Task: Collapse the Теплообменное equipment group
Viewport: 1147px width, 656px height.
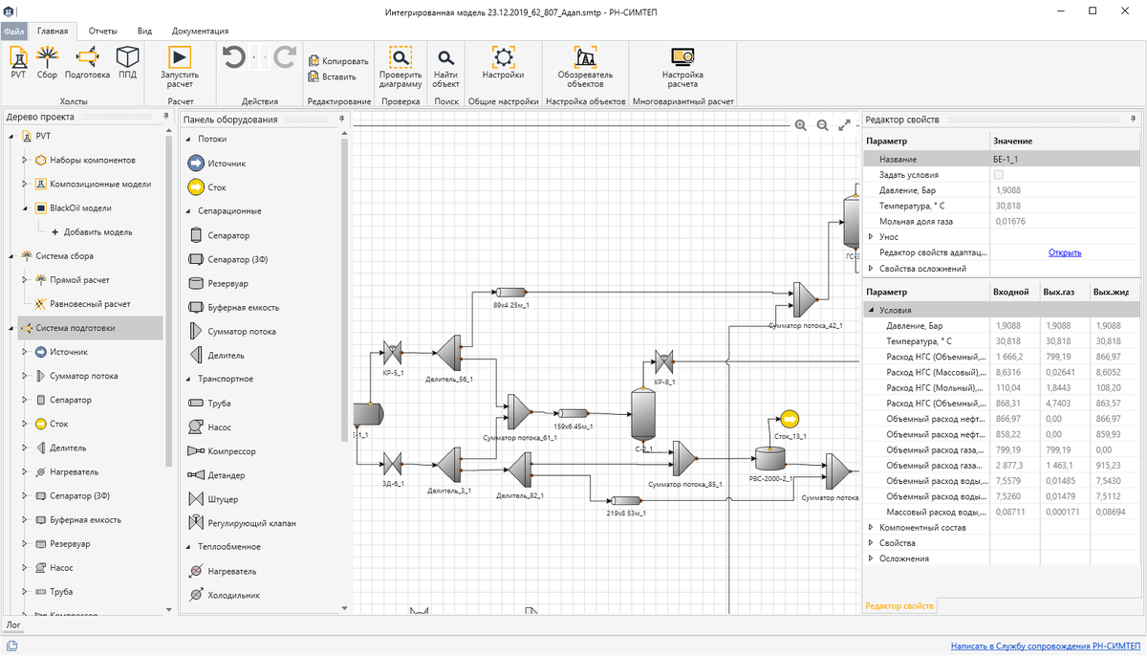Action: (189, 547)
